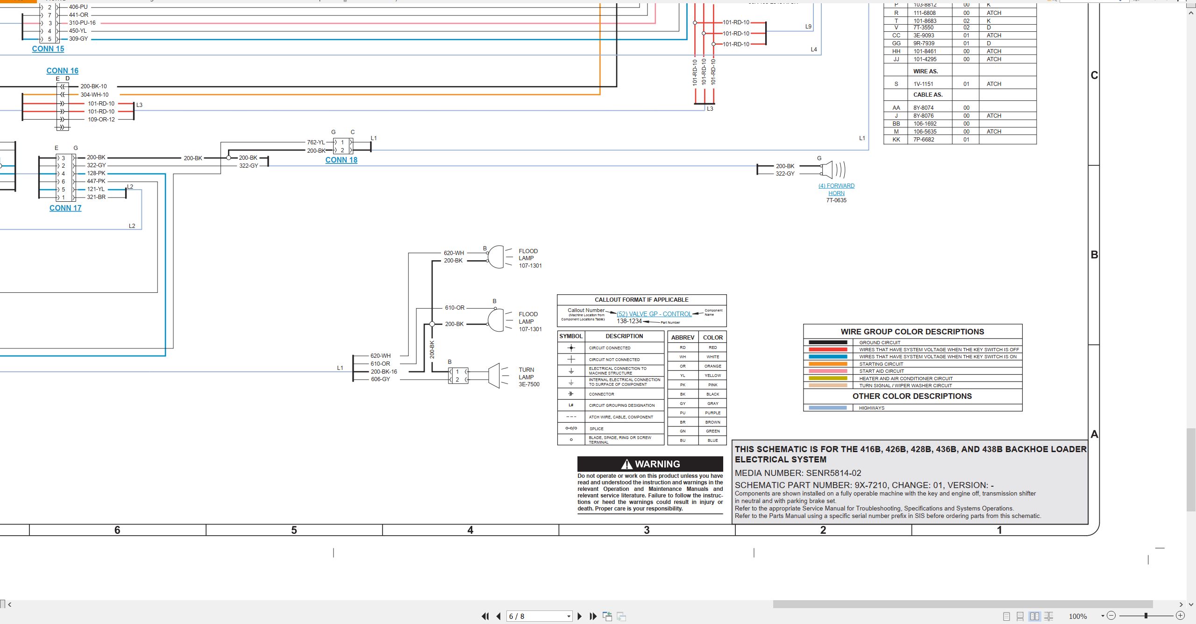Open the CONN 17 link

point(65,208)
